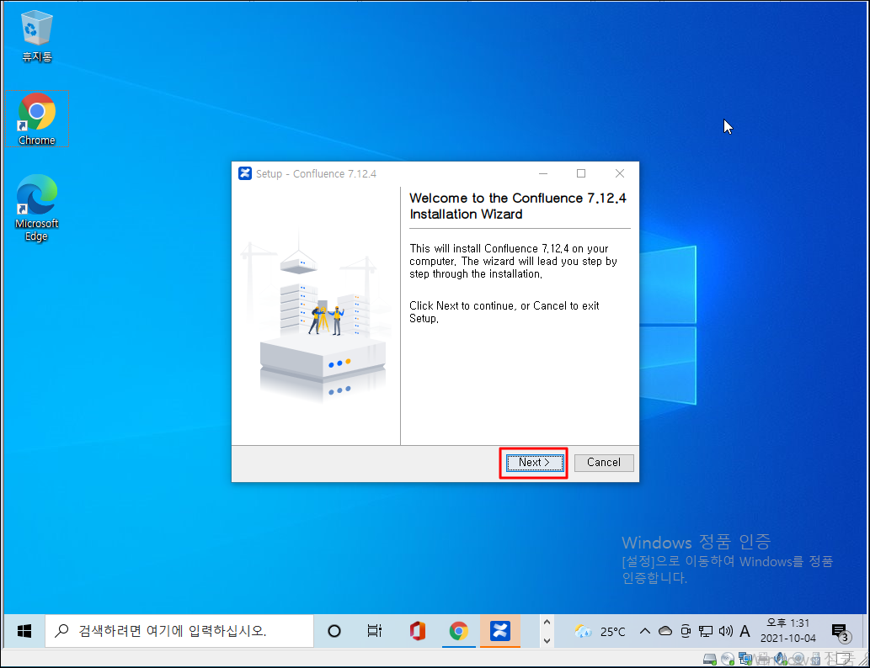Open Office app from taskbar

pos(417,631)
